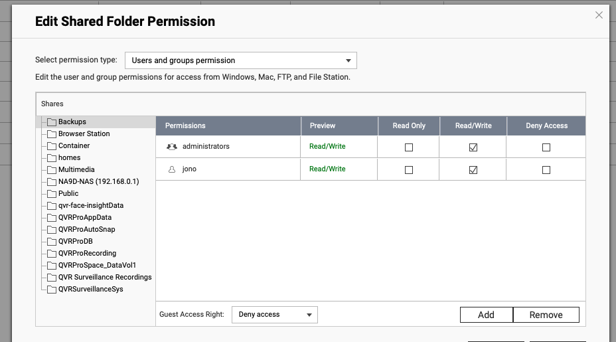Select NA9D-NAS (192.168.0.1) in the tree
Screen dimensions: 616x342
point(98,182)
